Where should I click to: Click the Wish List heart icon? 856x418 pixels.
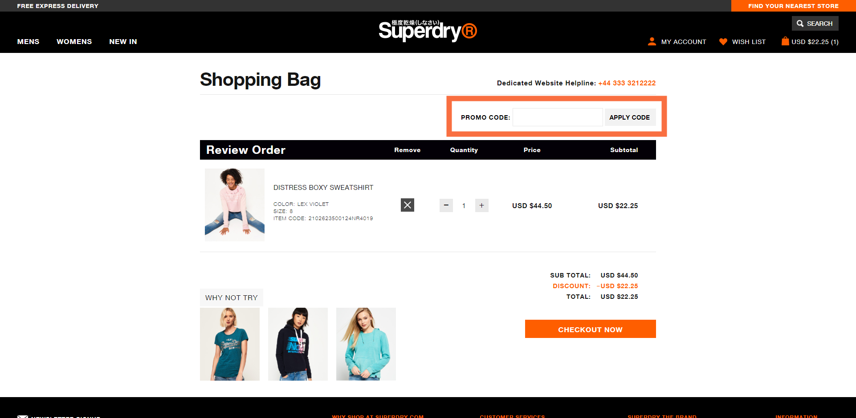(723, 41)
